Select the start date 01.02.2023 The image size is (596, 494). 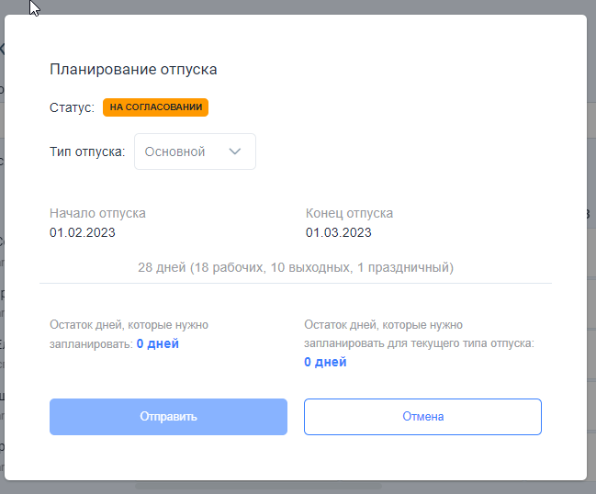[x=83, y=232]
